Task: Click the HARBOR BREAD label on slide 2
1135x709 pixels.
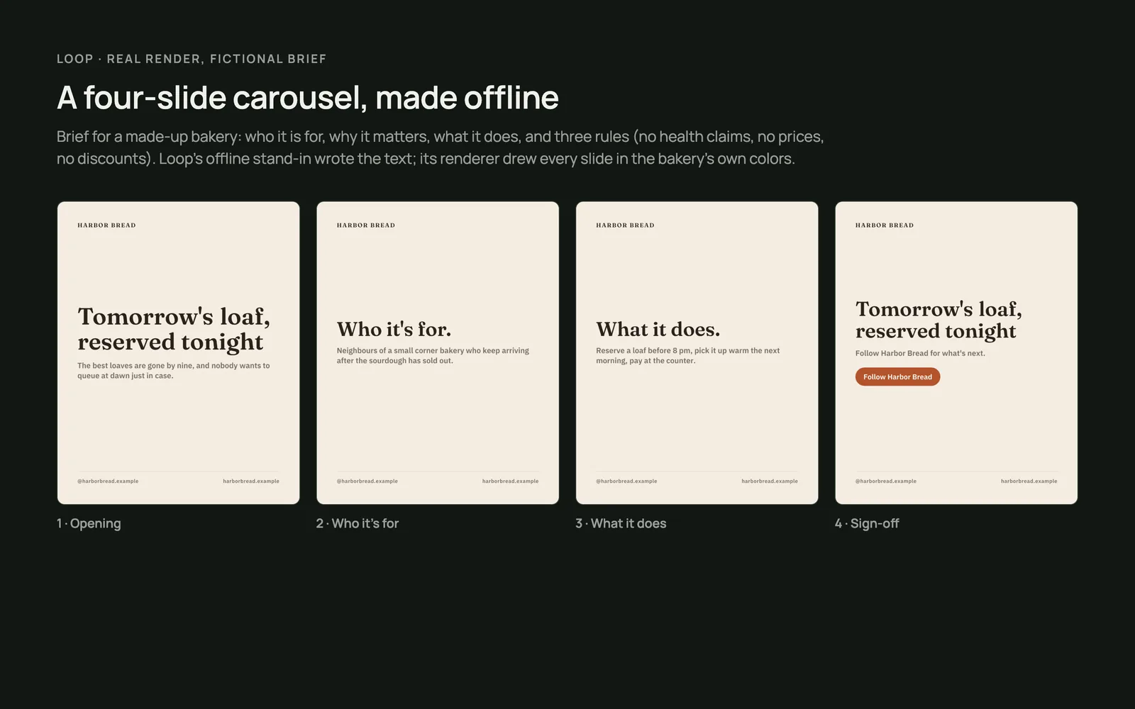Action: tap(366, 225)
